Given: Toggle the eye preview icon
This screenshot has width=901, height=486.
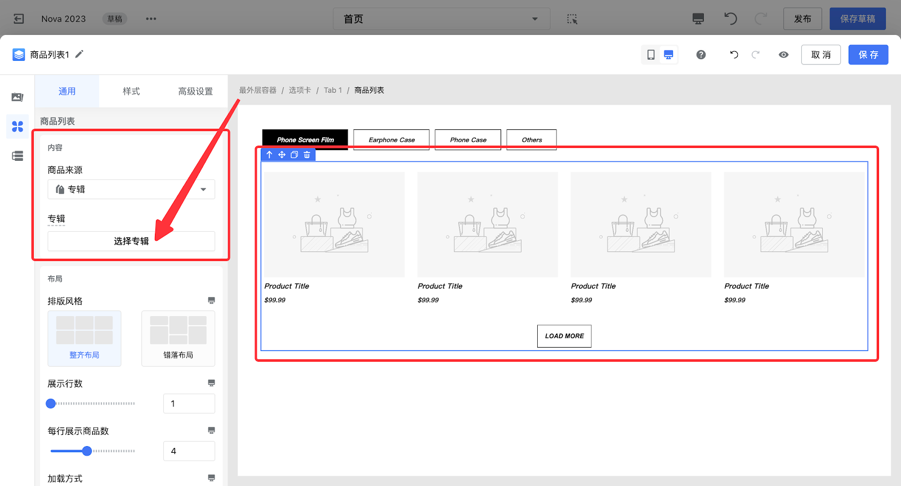Looking at the screenshot, I should point(783,55).
